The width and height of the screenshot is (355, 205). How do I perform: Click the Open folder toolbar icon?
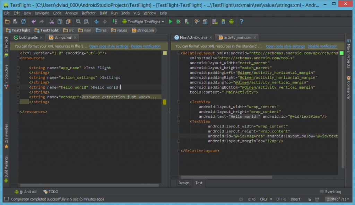[7, 22]
